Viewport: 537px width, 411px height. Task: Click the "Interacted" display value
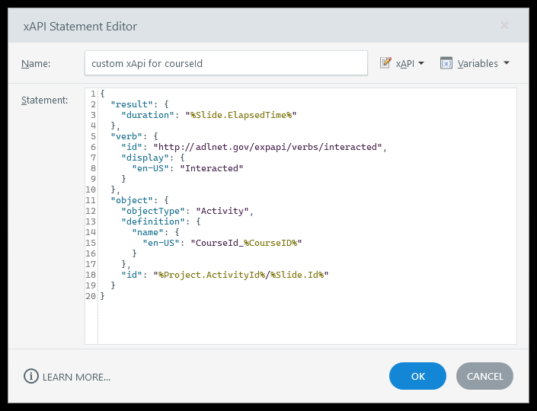(x=211, y=168)
